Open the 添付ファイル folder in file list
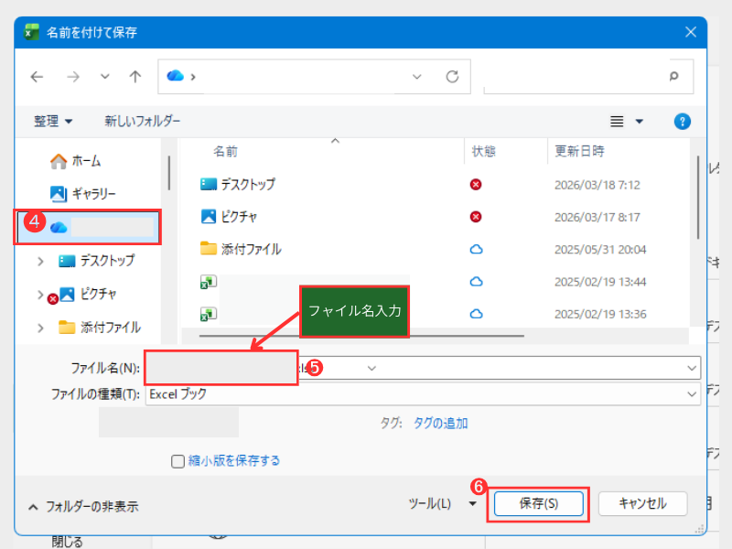 point(251,249)
